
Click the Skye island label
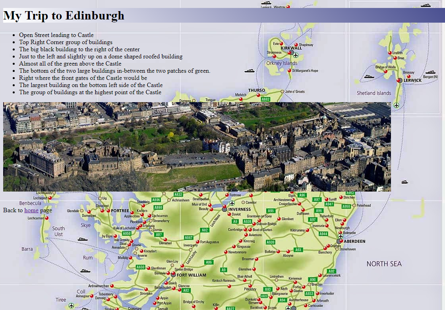pyautogui.click(x=85, y=225)
